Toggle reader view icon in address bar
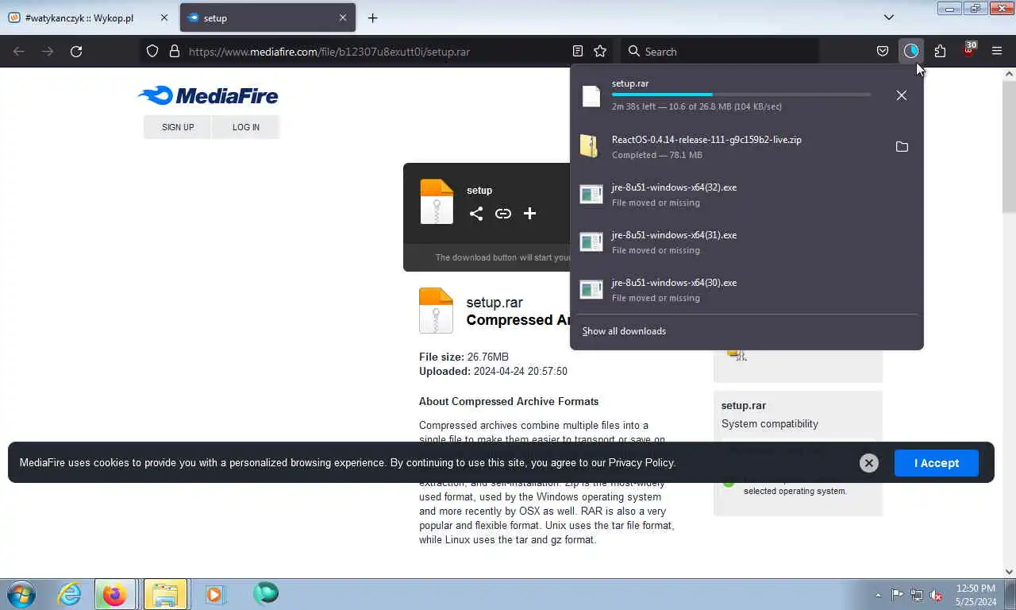This screenshot has width=1016, height=610. 578,51
